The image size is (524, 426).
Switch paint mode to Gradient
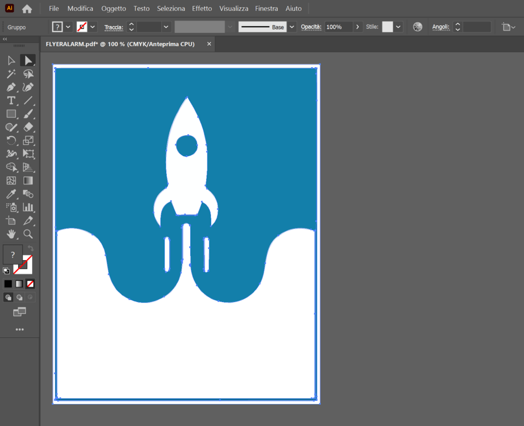pyautogui.click(x=19, y=284)
